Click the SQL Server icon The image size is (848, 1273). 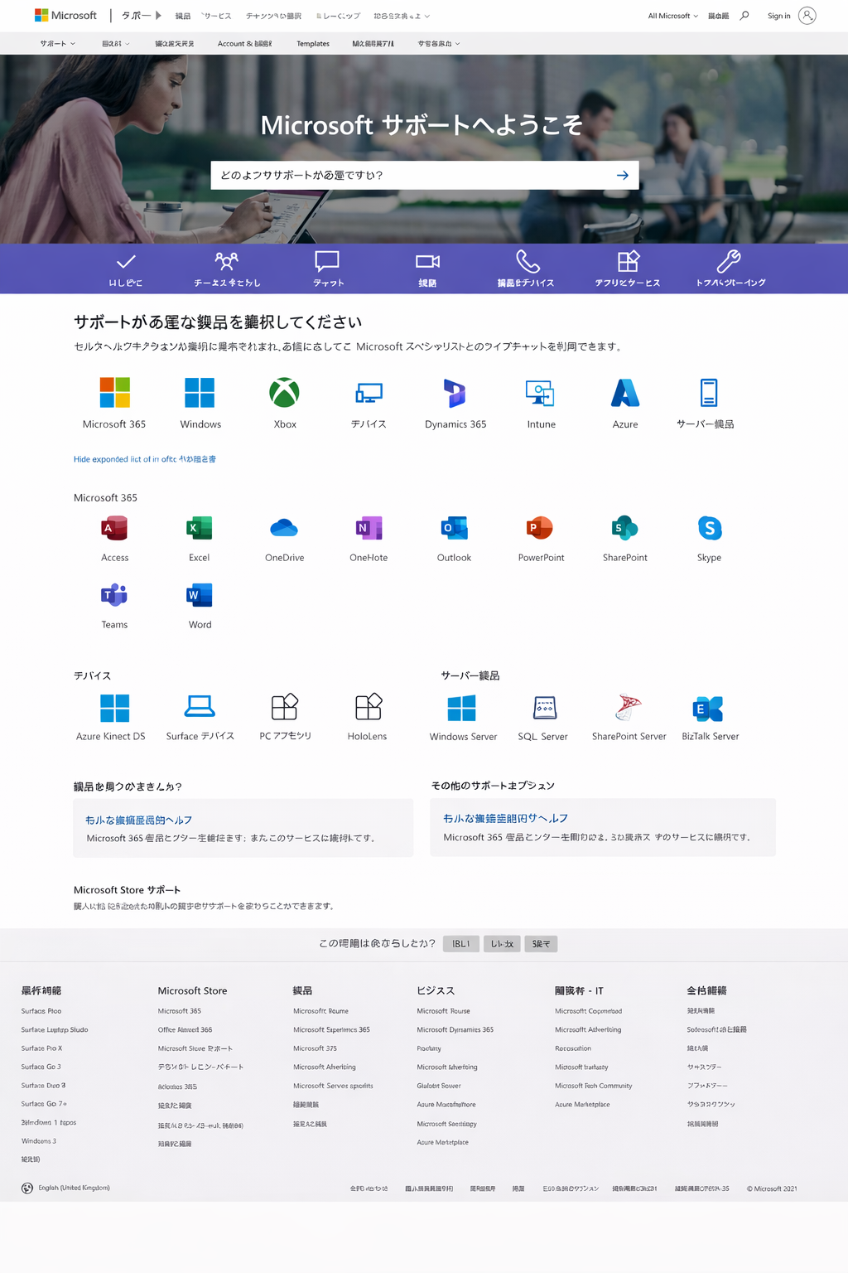pos(543,709)
